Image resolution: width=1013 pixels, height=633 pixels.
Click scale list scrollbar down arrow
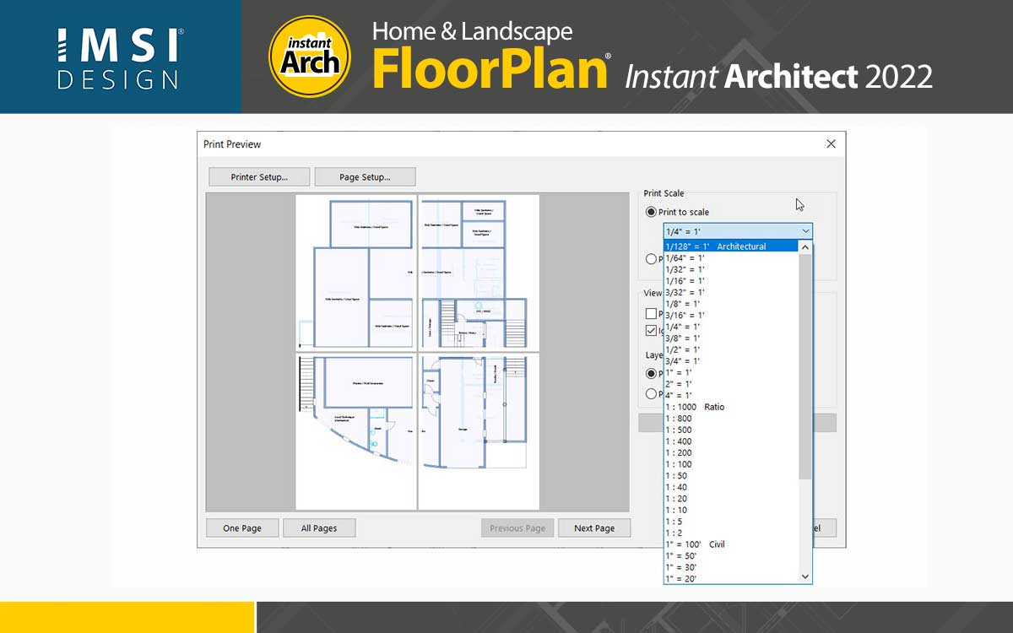(x=805, y=576)
